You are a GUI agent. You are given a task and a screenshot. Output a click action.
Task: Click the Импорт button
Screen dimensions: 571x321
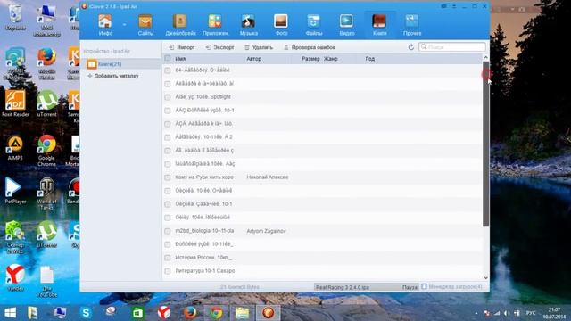click(182, 47)
